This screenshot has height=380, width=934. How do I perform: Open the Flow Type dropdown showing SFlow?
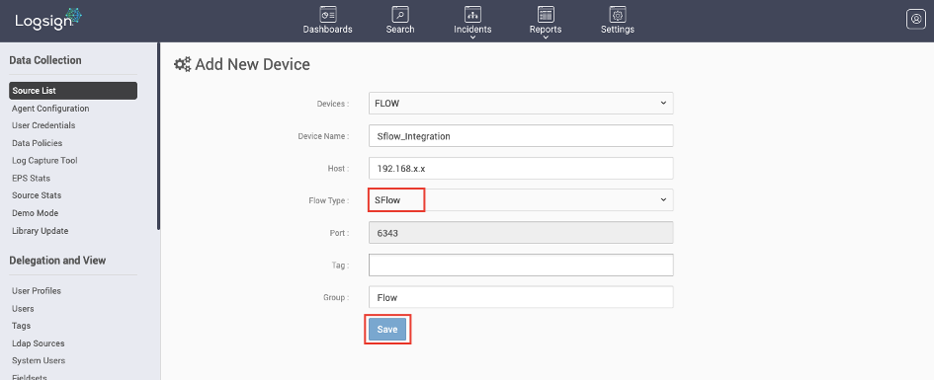(x=521, y=199)
